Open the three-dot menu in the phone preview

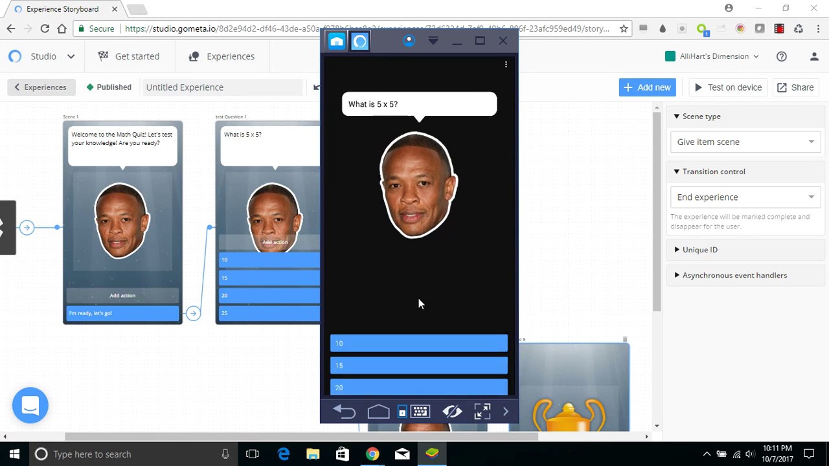click(506, 65)
